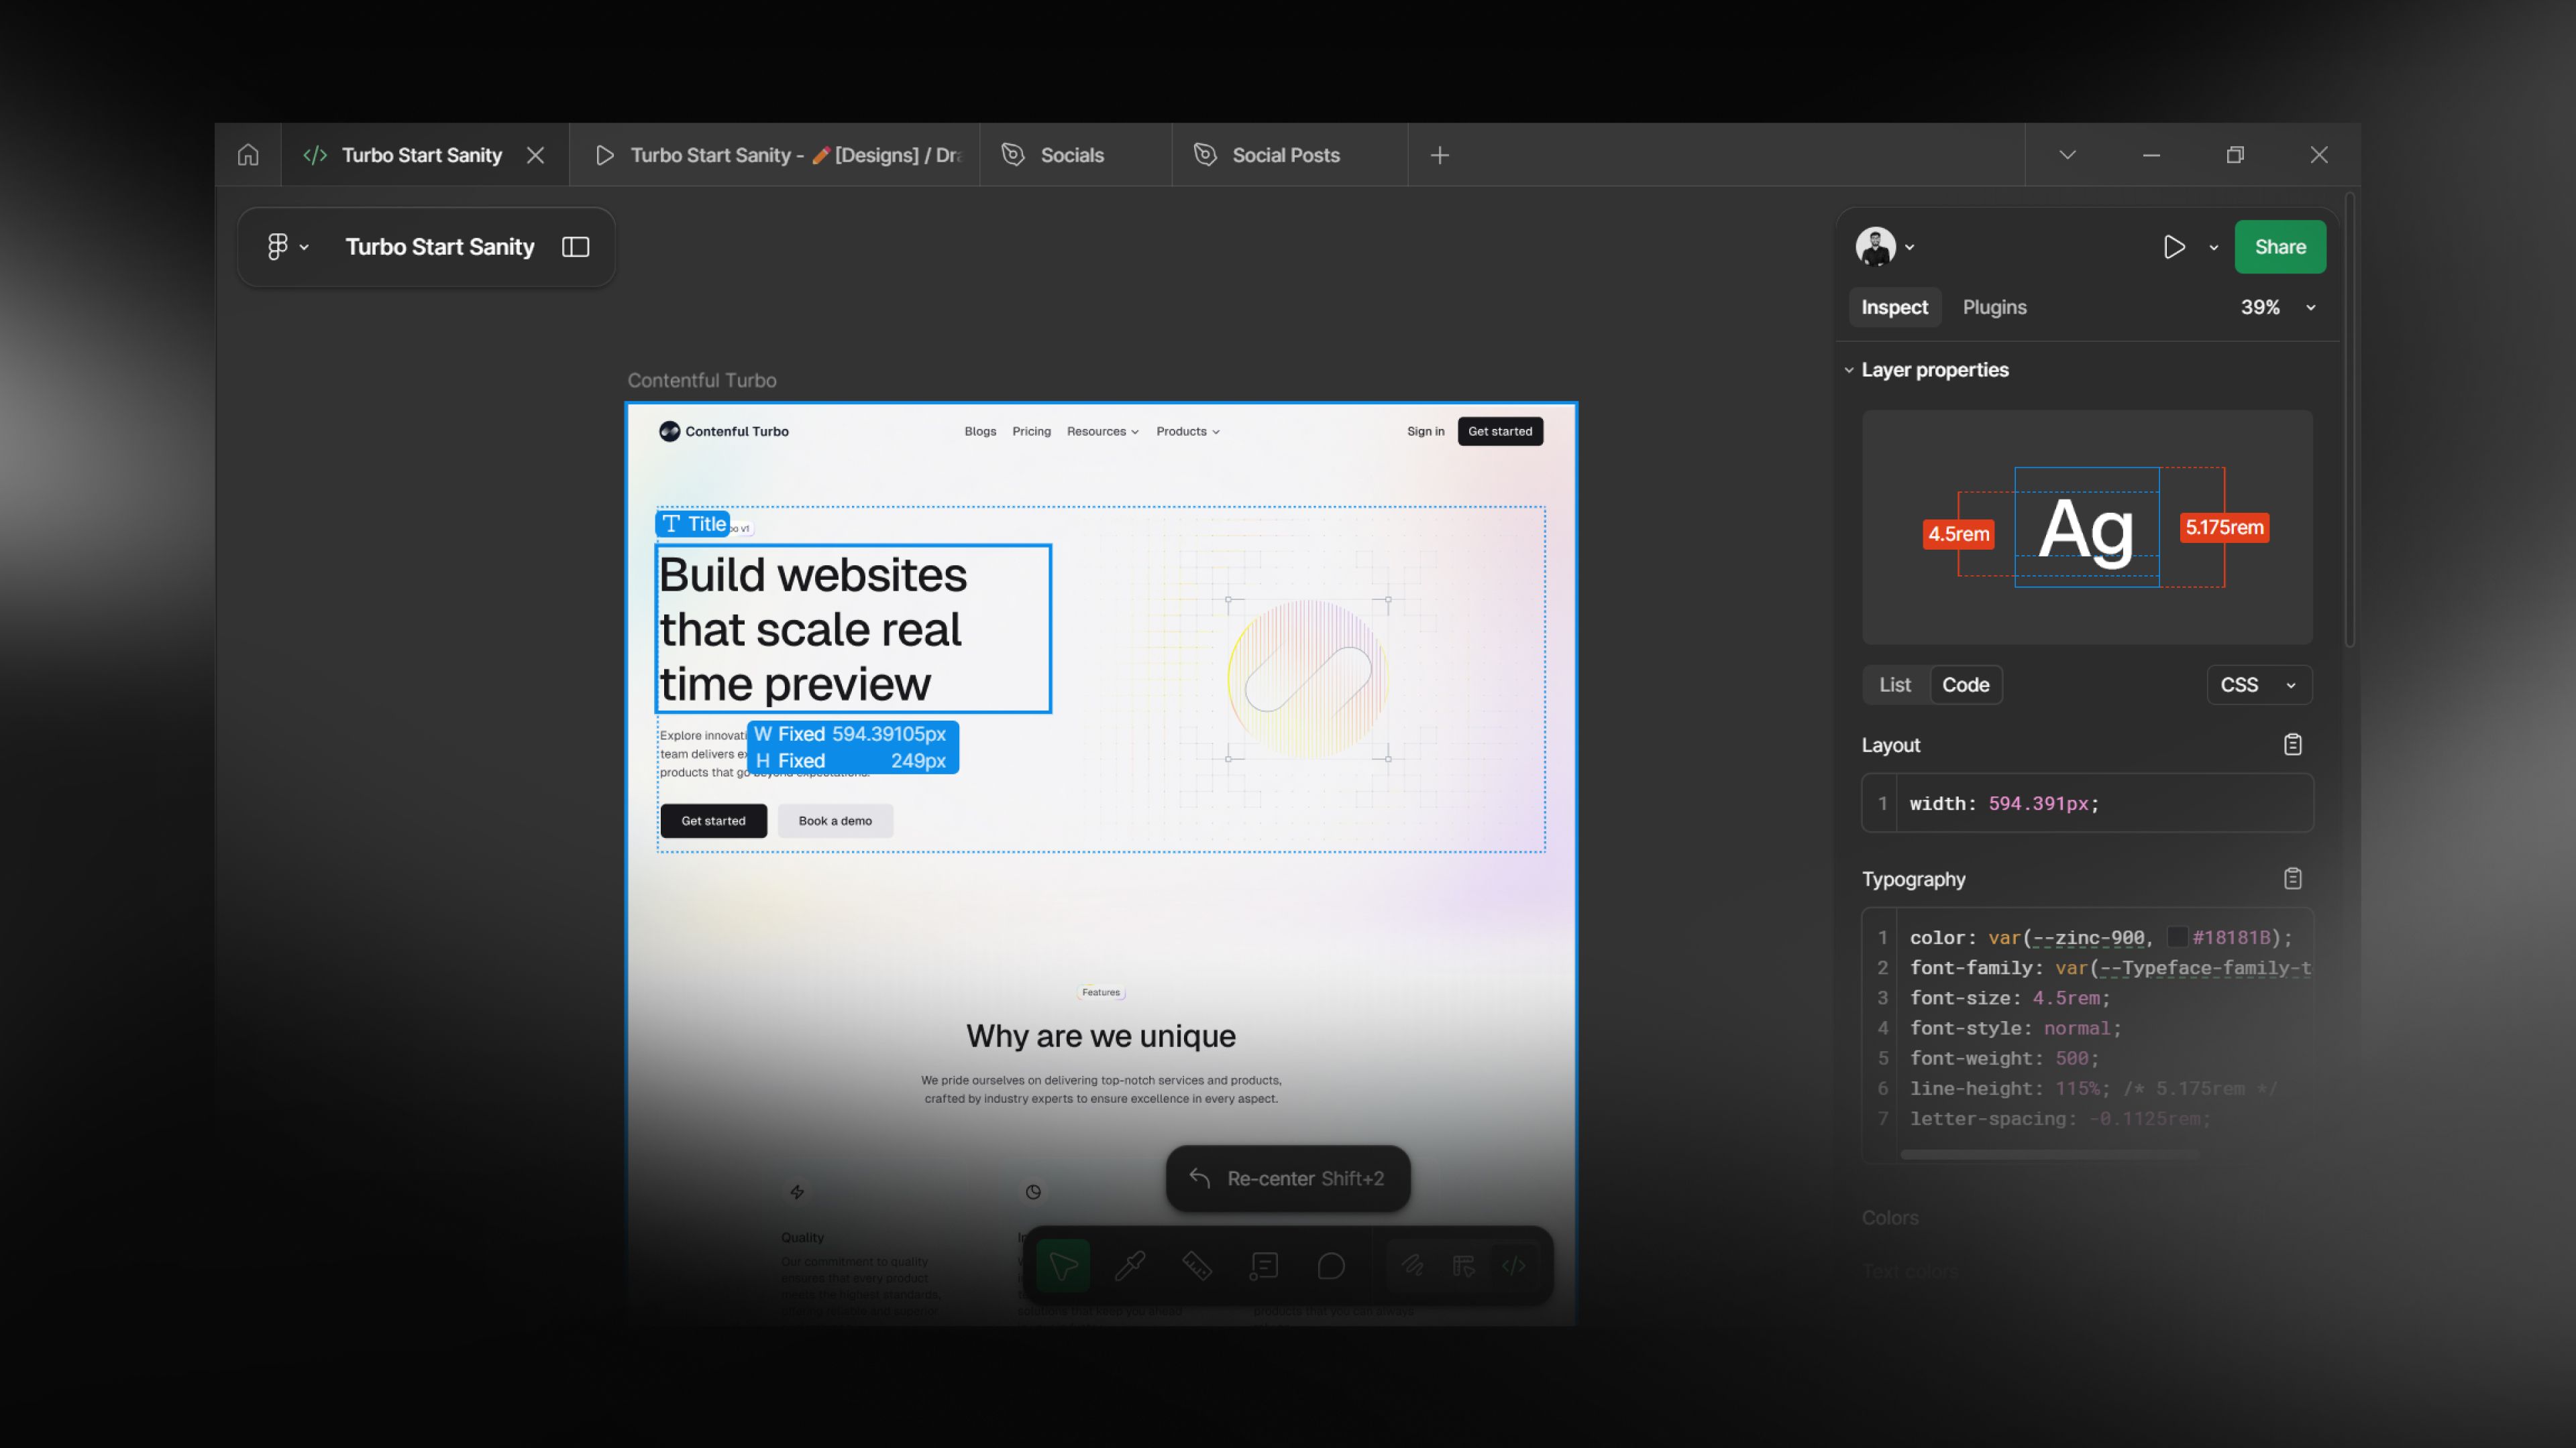Switch to the Plugins tab
Screen dimensions: 2576x1448
(1994, 307)
